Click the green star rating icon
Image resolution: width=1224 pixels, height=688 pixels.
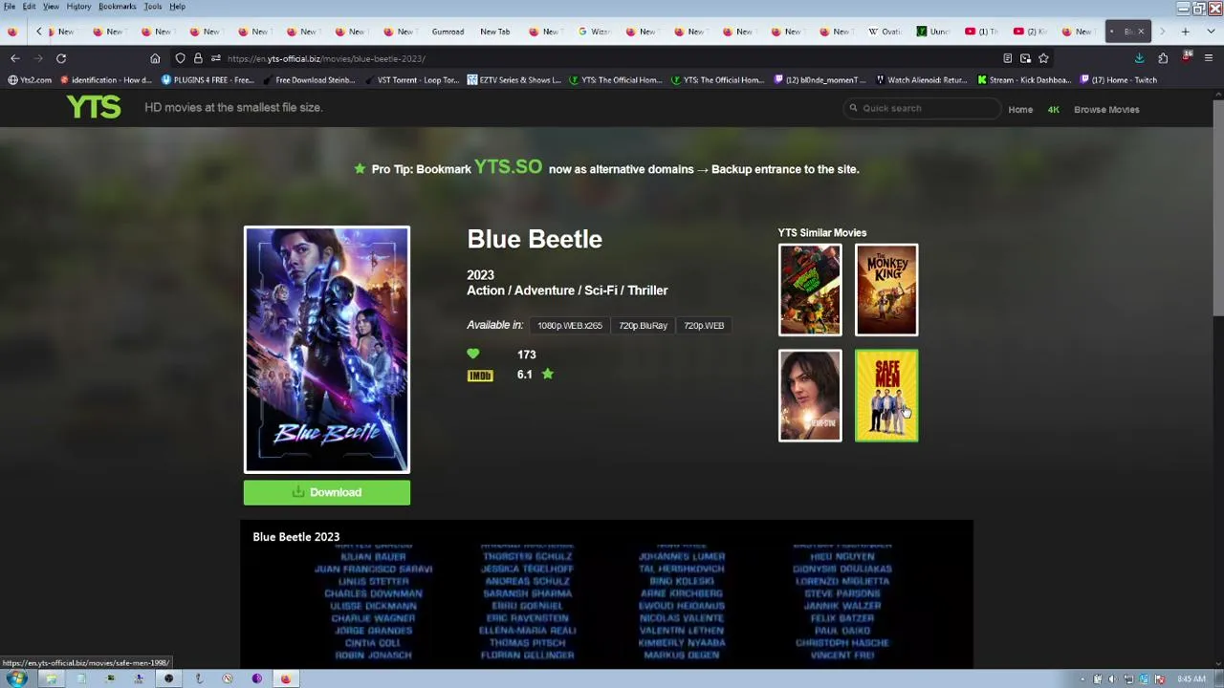point(548,375)
